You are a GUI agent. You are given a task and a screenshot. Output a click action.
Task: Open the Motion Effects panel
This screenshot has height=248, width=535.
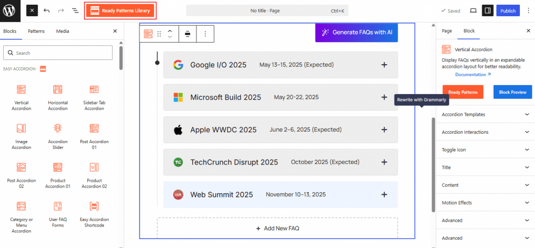[x=484, y=203]
